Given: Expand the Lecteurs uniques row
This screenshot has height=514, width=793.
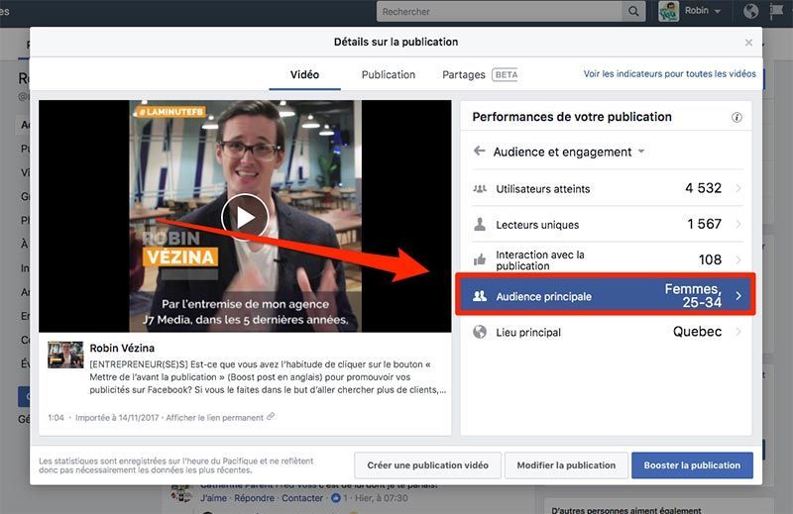Looking at the screenshot, I should [x=738, y=225].
